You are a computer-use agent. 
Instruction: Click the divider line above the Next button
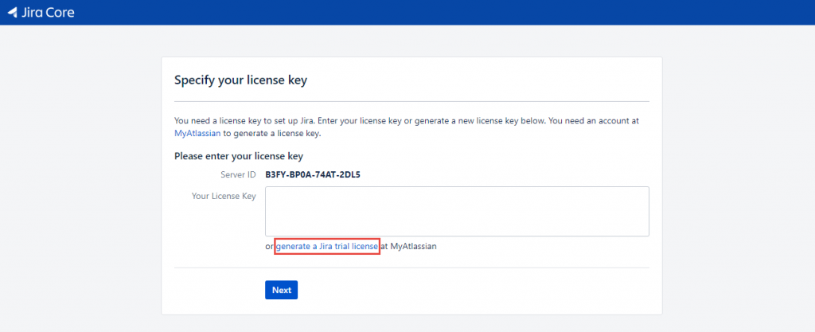[x=411, y=268]
